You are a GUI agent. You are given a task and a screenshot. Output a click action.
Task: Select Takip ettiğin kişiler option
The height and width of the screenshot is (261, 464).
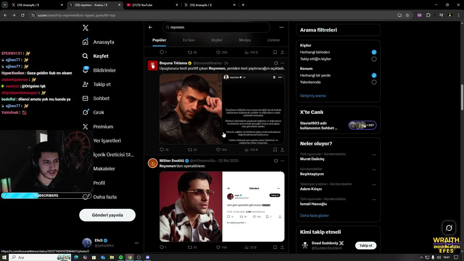[x=374, y=59]
